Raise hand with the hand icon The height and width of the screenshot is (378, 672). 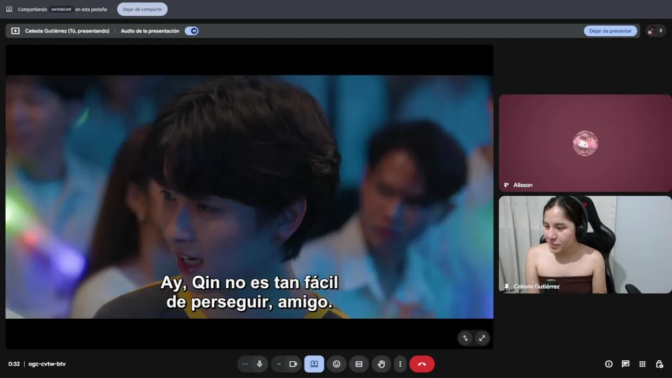tap(382, 364)
